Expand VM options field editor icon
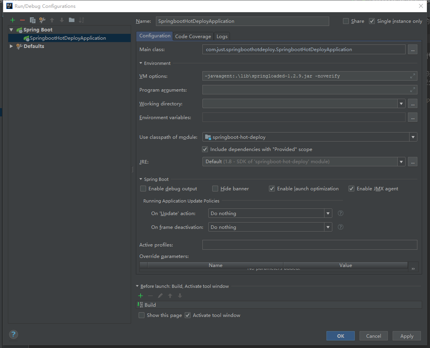 click(x=412, y=76)
